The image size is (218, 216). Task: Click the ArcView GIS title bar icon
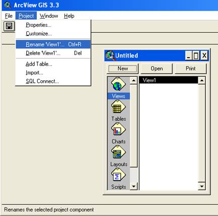pos(8,5)
